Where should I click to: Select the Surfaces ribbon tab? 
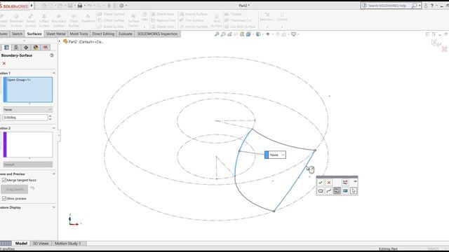pos(34,34)
